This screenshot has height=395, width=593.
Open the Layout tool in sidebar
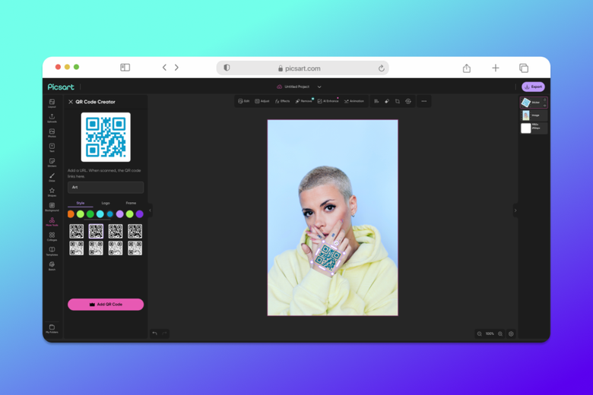(52, 103)
